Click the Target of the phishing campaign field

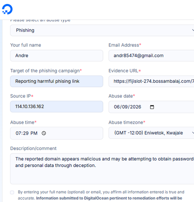[x=56, y=81]
